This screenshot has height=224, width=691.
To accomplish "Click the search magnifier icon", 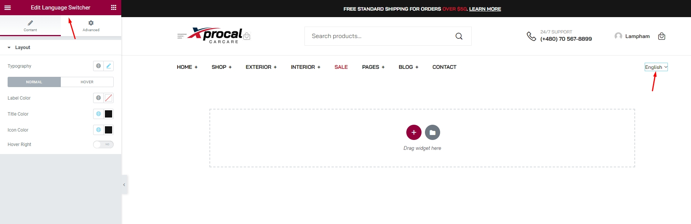I will pos(459,36).
